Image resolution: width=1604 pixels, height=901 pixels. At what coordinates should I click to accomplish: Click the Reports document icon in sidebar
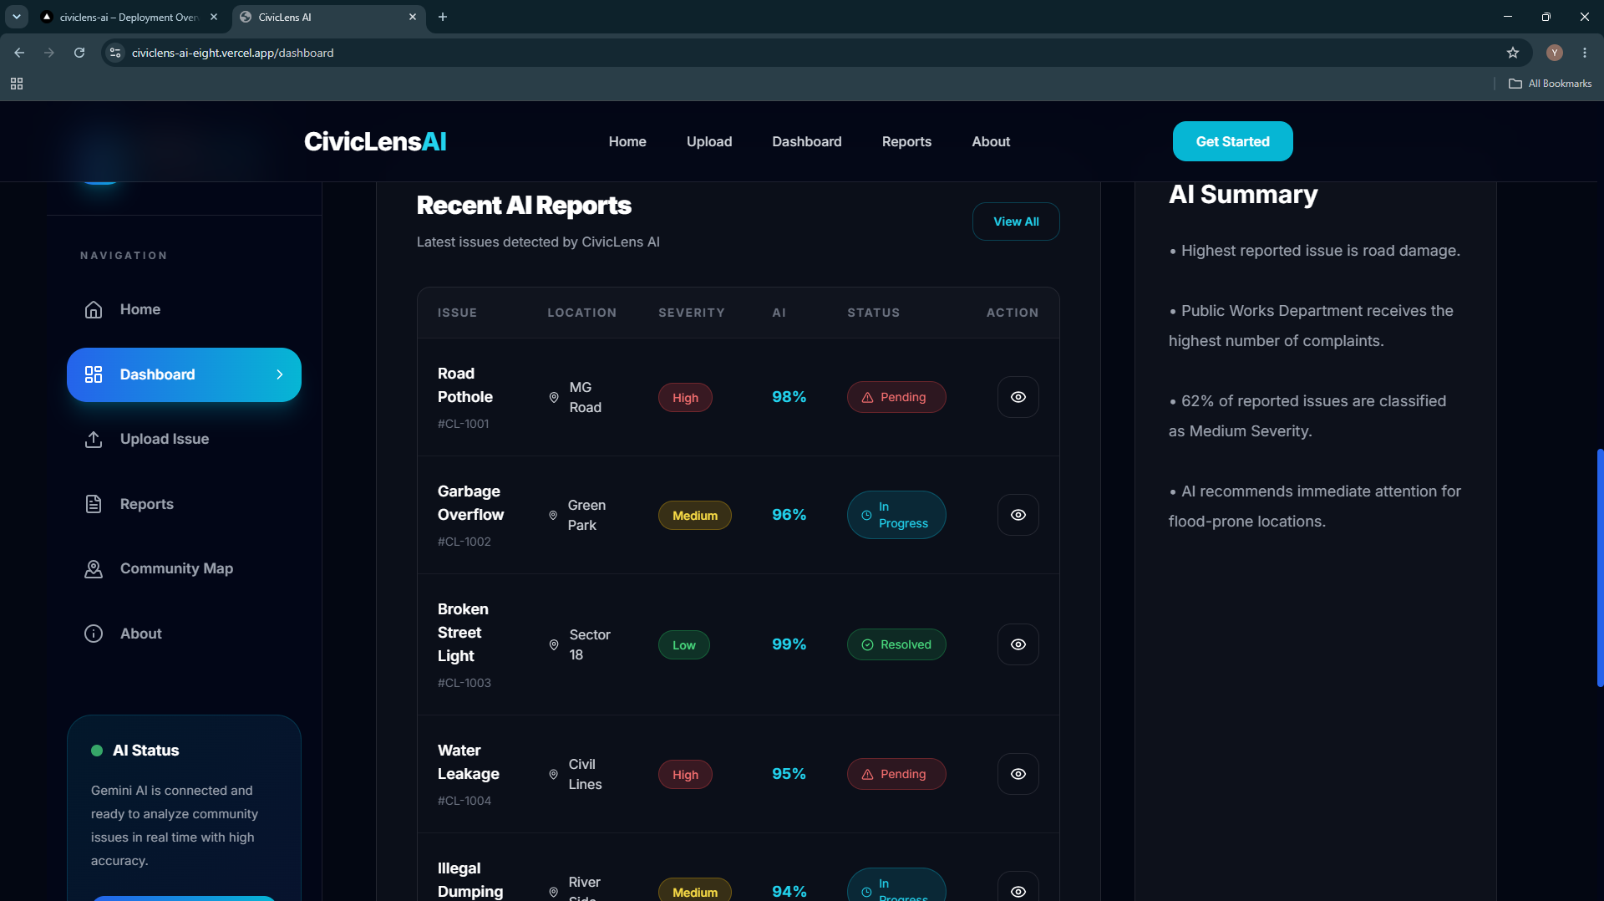(x=94, y=504)
